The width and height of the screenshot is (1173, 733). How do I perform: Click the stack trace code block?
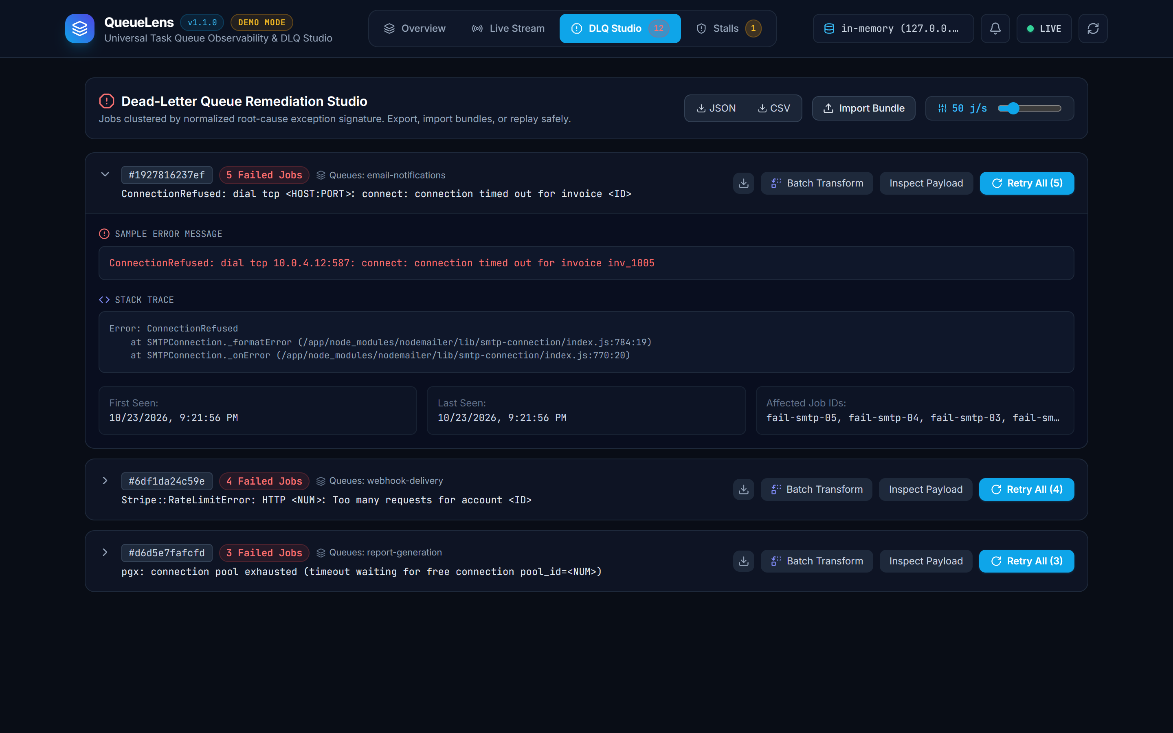click(586, 342)
